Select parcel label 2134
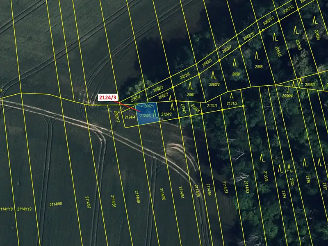This screenshot has width=328, height=246. [x=284, y=194]
